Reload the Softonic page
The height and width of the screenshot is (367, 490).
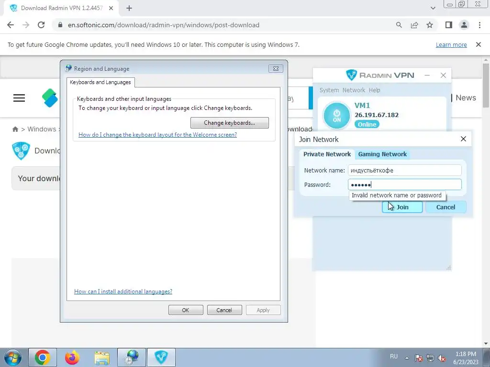click(x=41, y=25)
